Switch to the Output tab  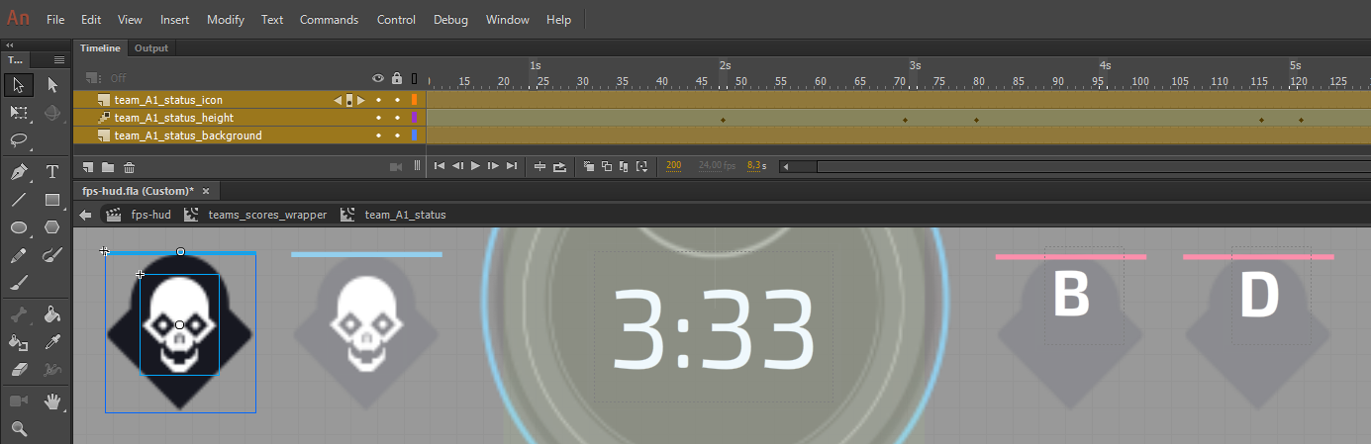(x=151, y=47)
